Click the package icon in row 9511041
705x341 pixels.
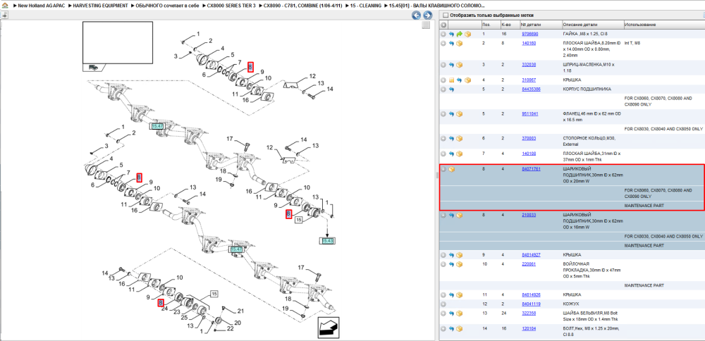point(460,113)
